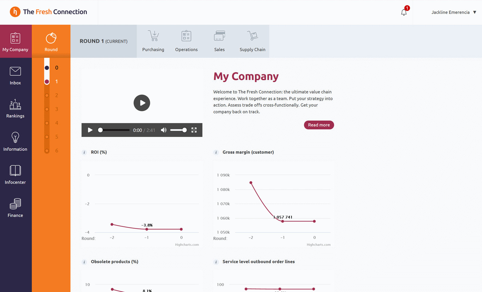Open the Operations checklist tab
This screenshot has height=292, width=482.
[186, 41]
